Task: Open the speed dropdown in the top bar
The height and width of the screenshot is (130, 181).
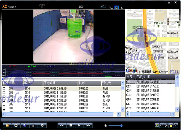Action: (103, 6)
